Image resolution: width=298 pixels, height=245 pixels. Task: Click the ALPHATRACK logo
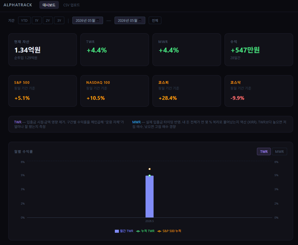tap(18, 5)
